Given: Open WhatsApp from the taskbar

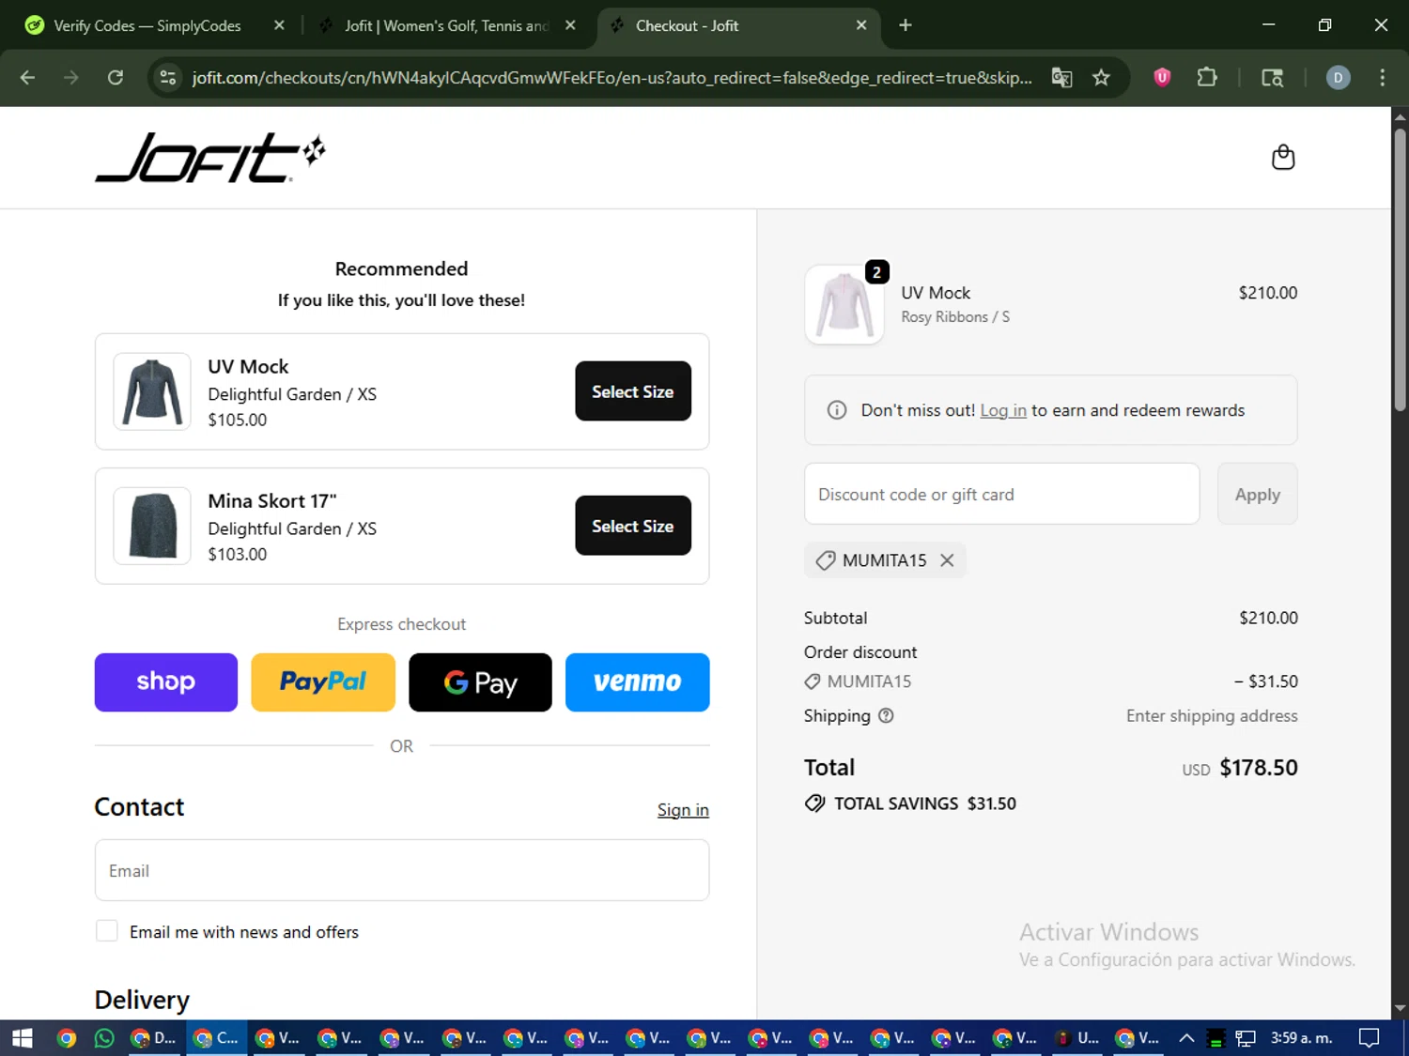Looking at the screenshot, I should (x=104, y=1038).
